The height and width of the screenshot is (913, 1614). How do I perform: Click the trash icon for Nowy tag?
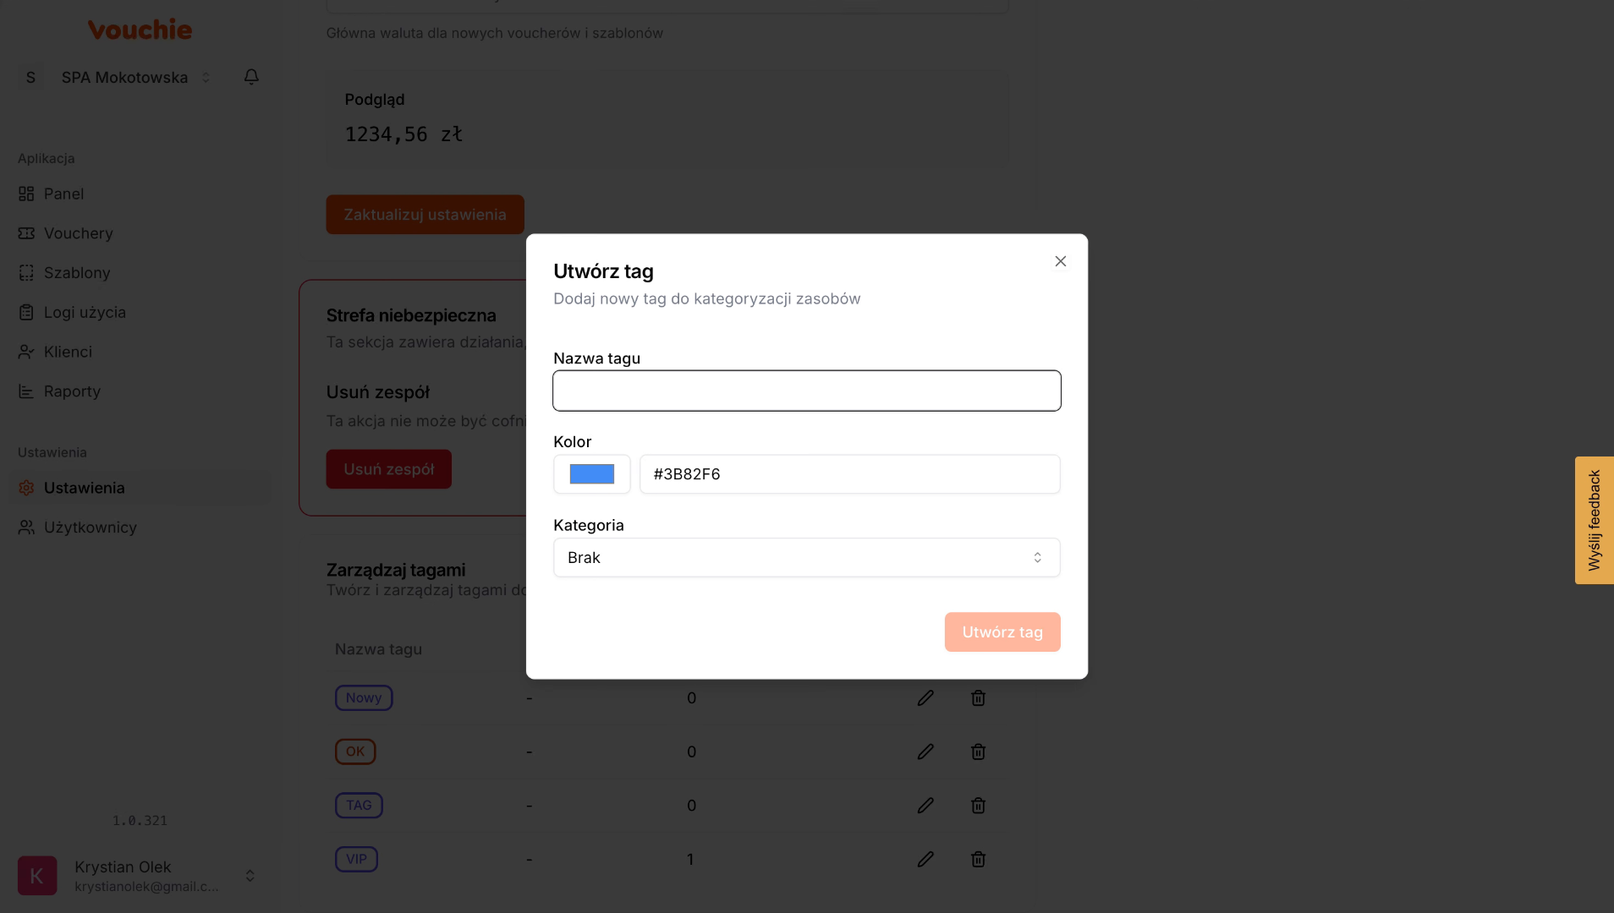978,698
